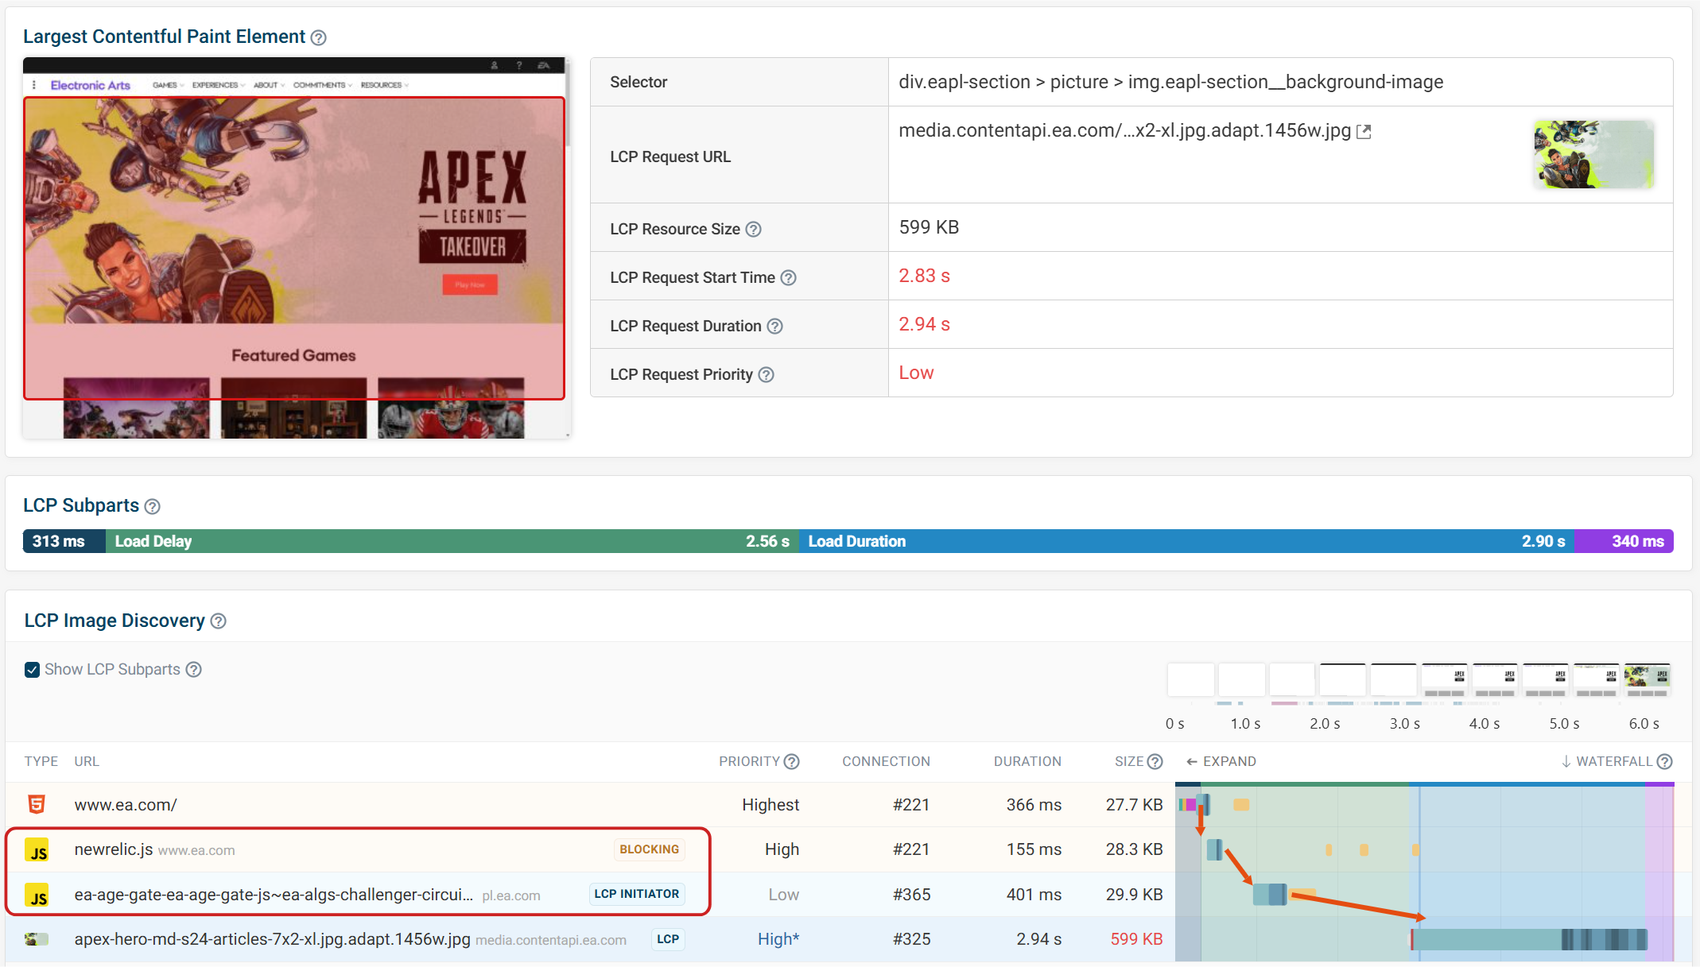Click EXPAND to widen the request list
The height and width of the screenshot is (967, 1700).
coord(1221,761)
